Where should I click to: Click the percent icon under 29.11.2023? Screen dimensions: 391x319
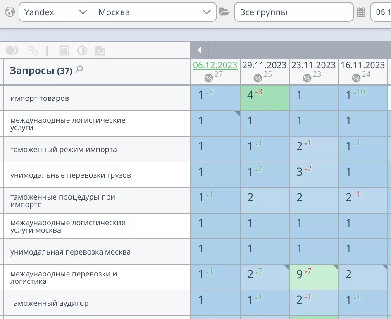(x=257, y=78)
